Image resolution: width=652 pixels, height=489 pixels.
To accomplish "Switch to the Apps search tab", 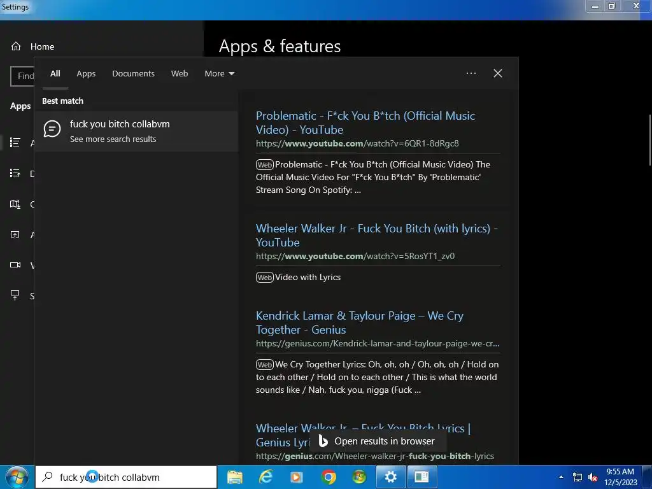I will coord(86,74).
